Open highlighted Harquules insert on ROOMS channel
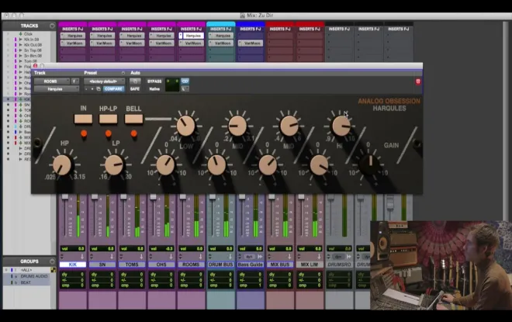 point(192,36)
